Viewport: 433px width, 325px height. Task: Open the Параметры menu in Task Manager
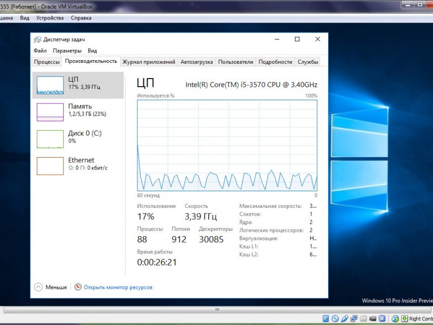67,50
